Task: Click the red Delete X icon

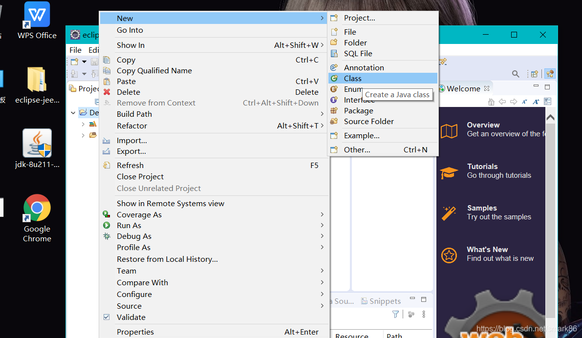Action: coord(107,92)
